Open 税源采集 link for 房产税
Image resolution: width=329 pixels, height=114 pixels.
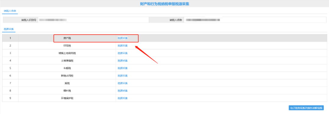tap(122, 38)
